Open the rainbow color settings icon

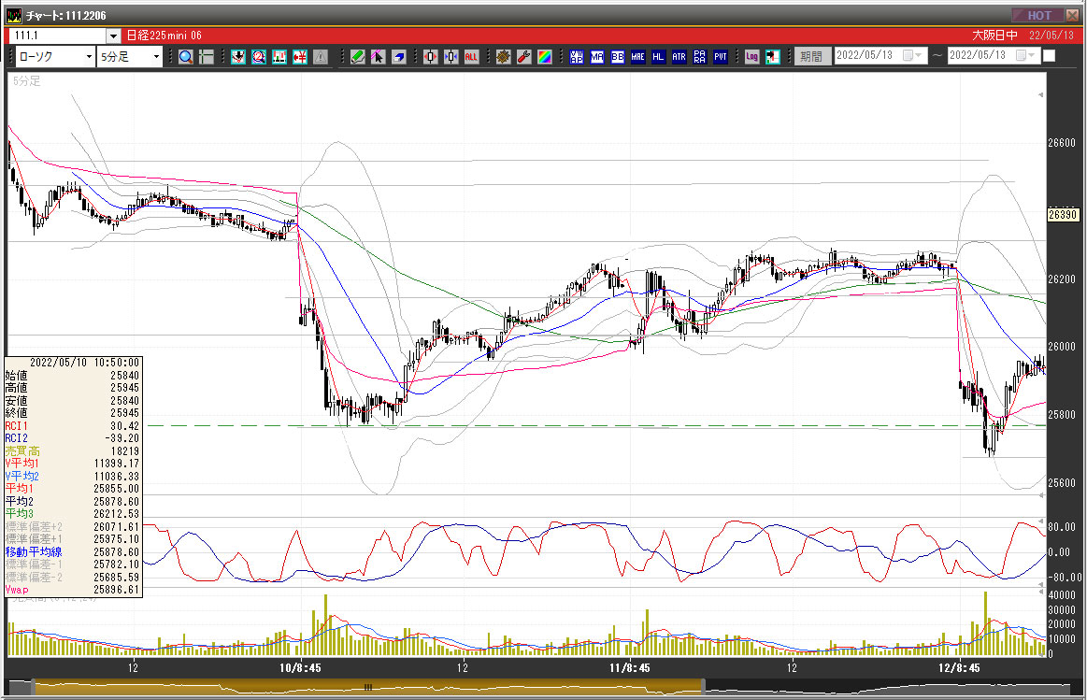click(545, 57)
